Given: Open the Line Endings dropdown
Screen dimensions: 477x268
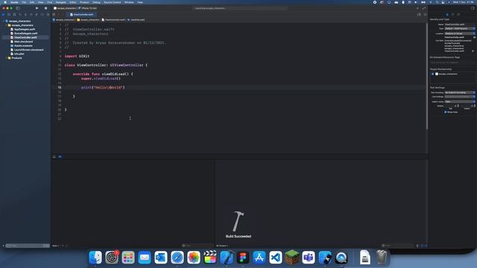Looking at the screenshot, I should [460, 97].
